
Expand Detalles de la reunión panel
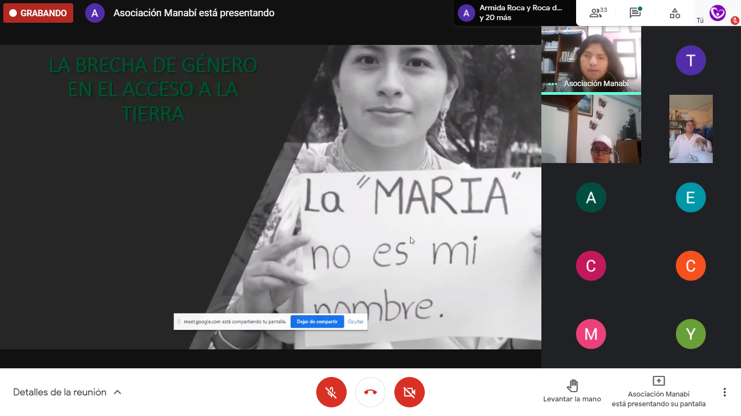[60, 392]
